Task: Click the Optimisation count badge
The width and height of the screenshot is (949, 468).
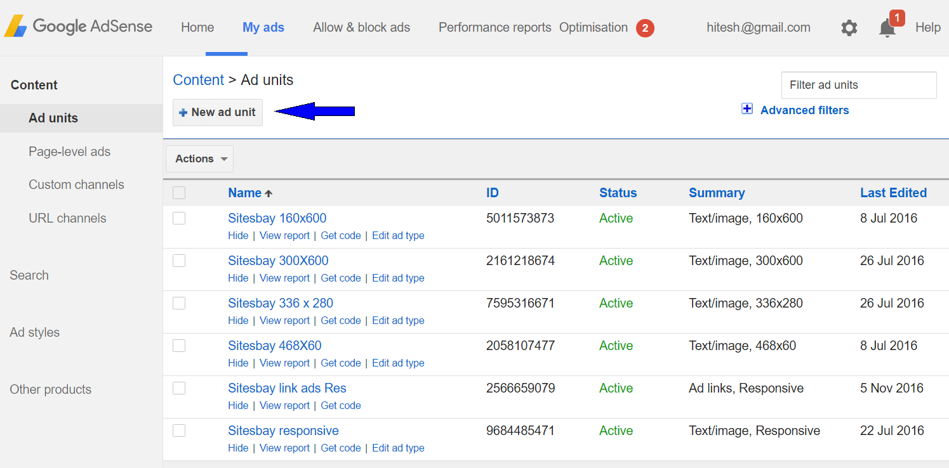Action: pos(645,28)
